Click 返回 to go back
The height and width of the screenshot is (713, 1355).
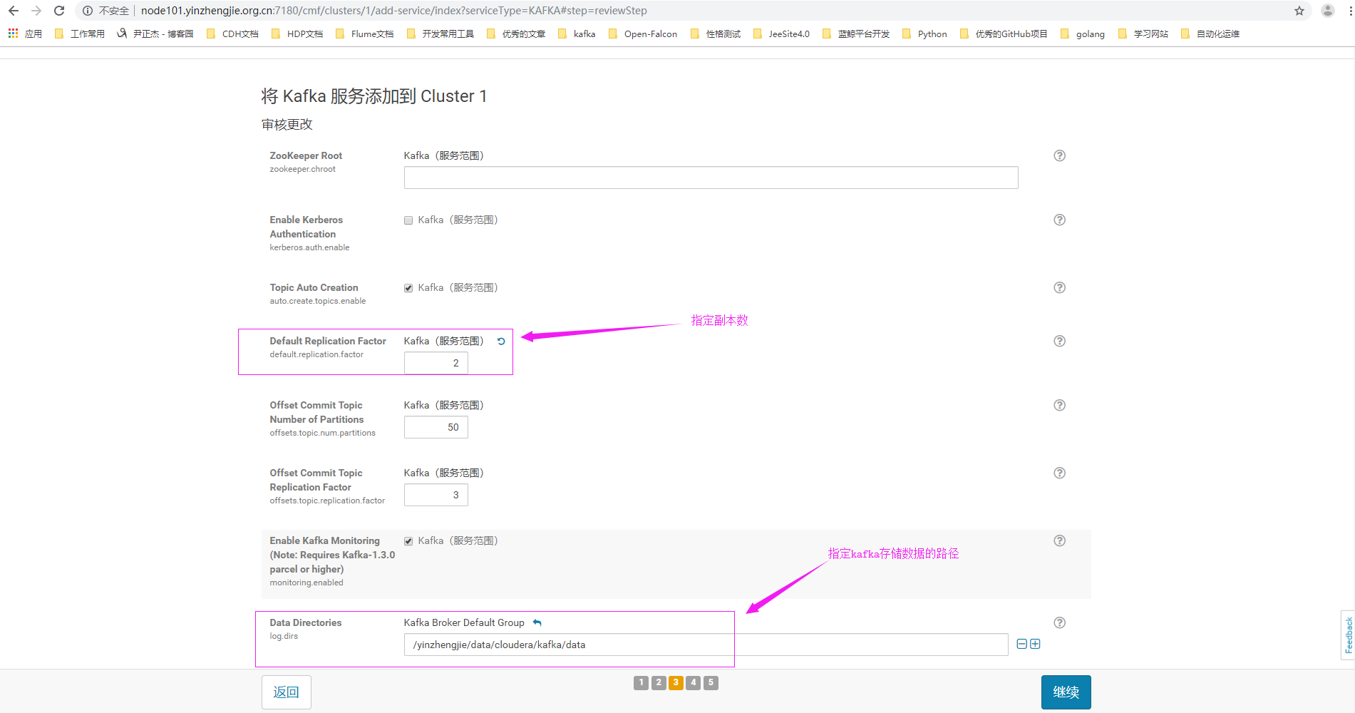(286, 692)
